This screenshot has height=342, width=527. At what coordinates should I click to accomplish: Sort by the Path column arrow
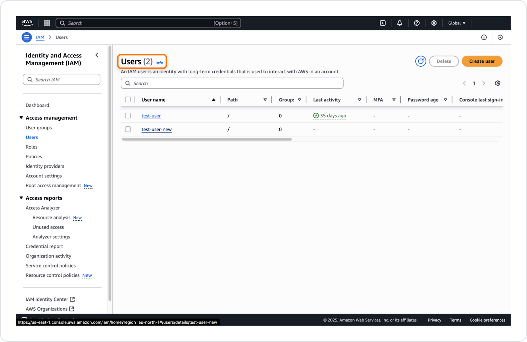(265, 100)
